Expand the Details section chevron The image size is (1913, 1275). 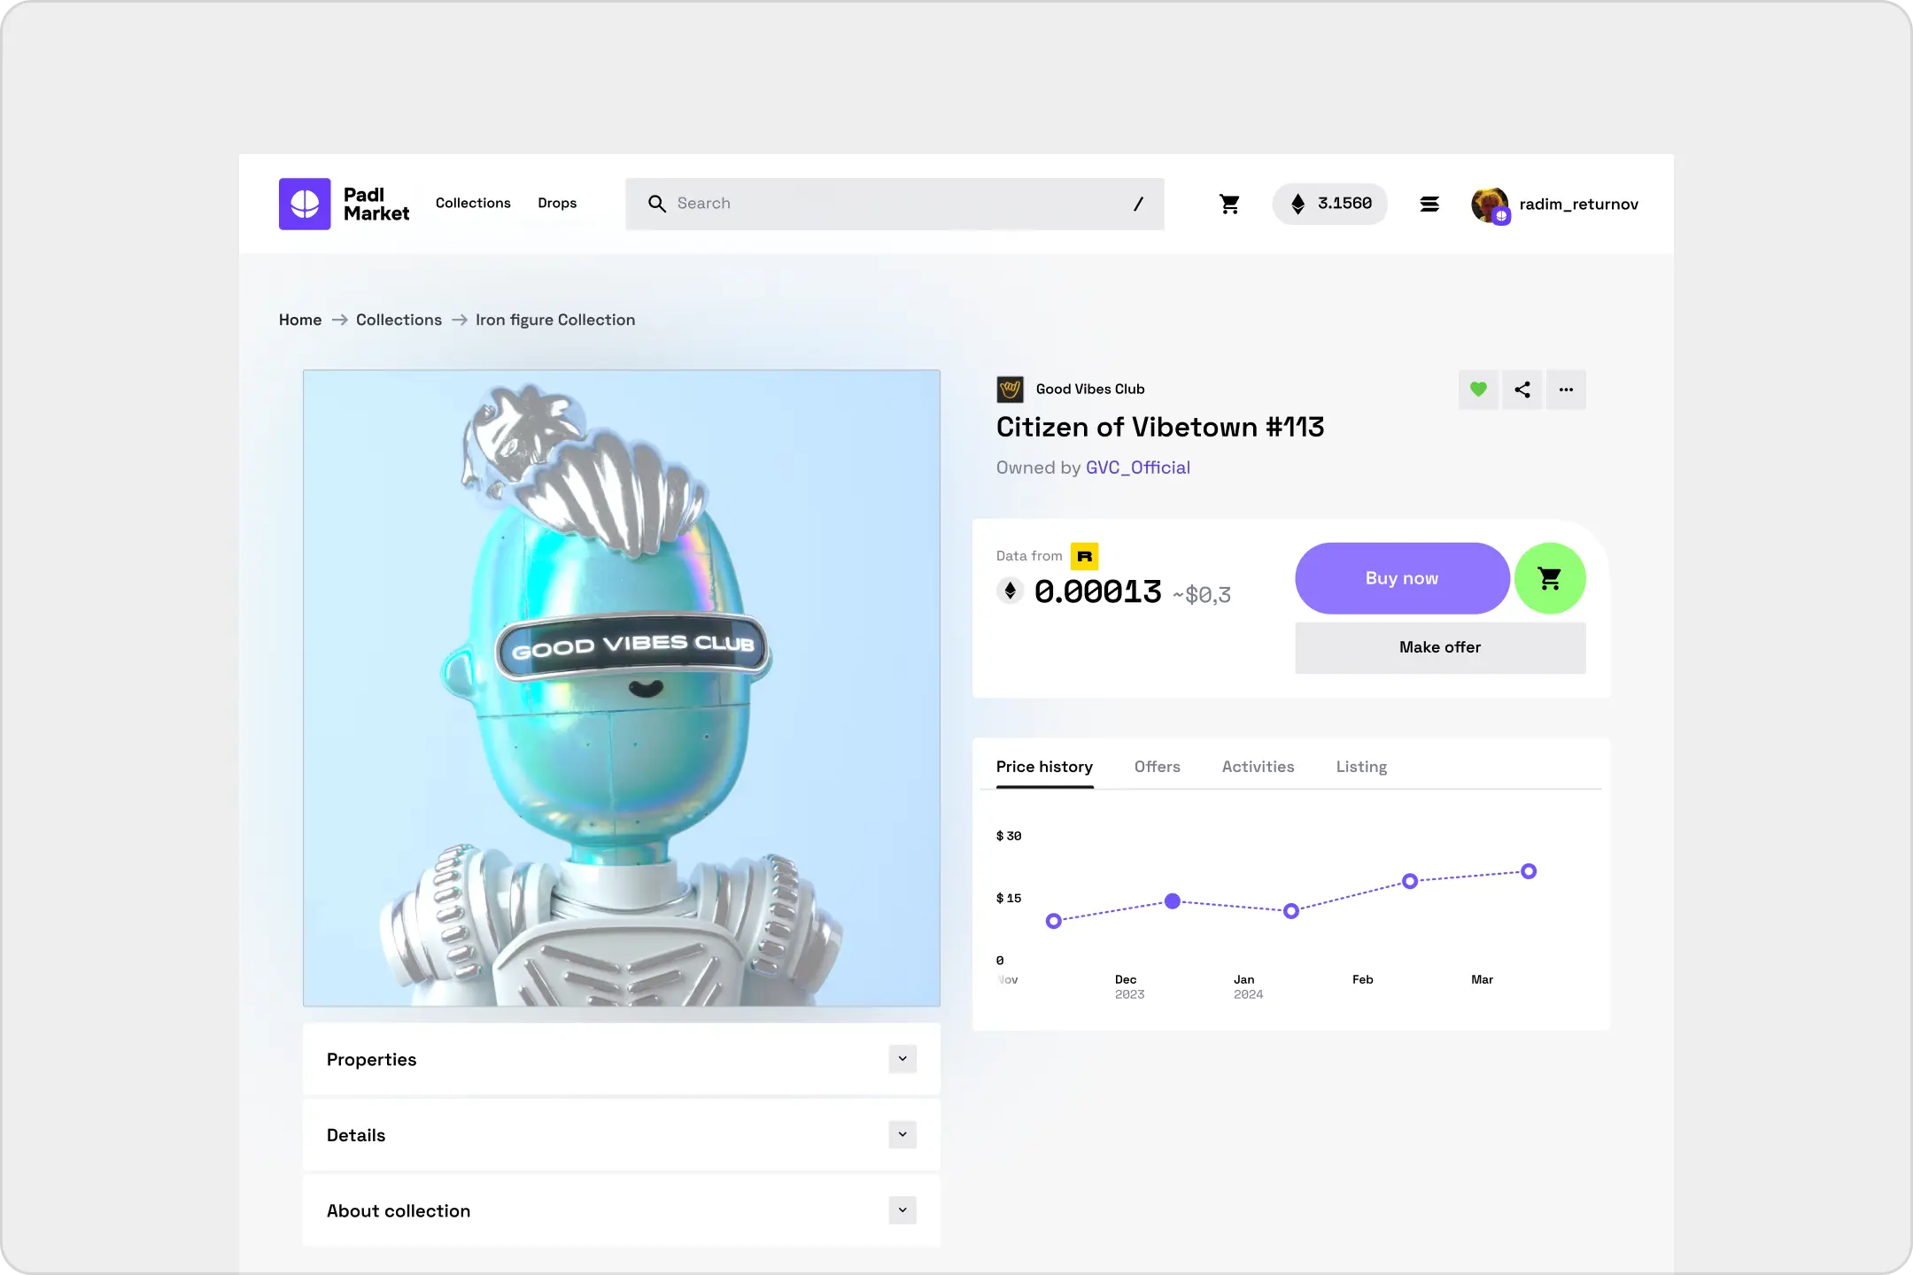[x=902, y=1134]
